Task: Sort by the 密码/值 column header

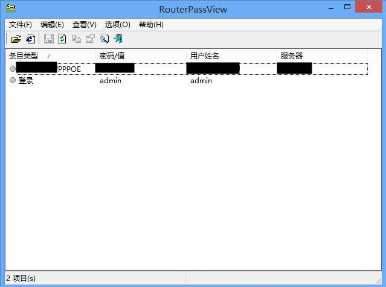Action: (141, 56)
